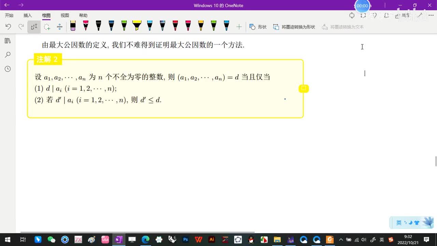This screenshot has height=246, width=437.
Task: Choose the Insert Space tool
Action: [x=59, y=27]
